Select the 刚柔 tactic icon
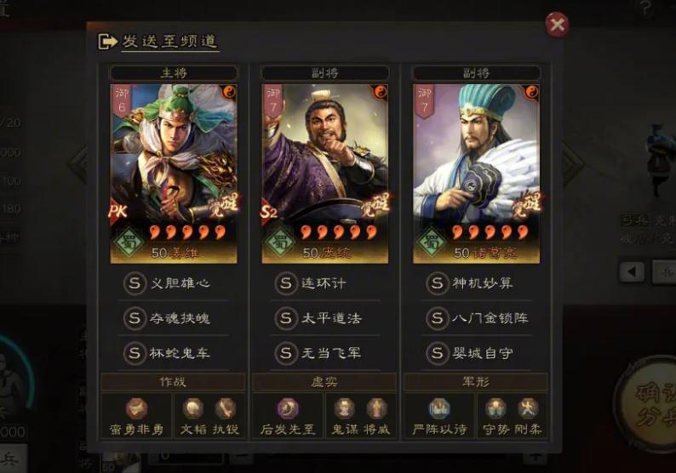Image resolution: width=676 pixels, height=473 pixels. click(528, 408)
